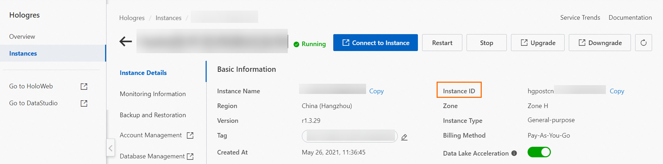This screenshot has width=663, height=164.
Task: Copy the Instance ID
Action: [617, 91]
